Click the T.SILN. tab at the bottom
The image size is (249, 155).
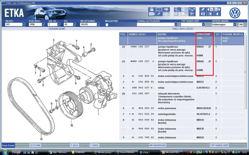74,145
